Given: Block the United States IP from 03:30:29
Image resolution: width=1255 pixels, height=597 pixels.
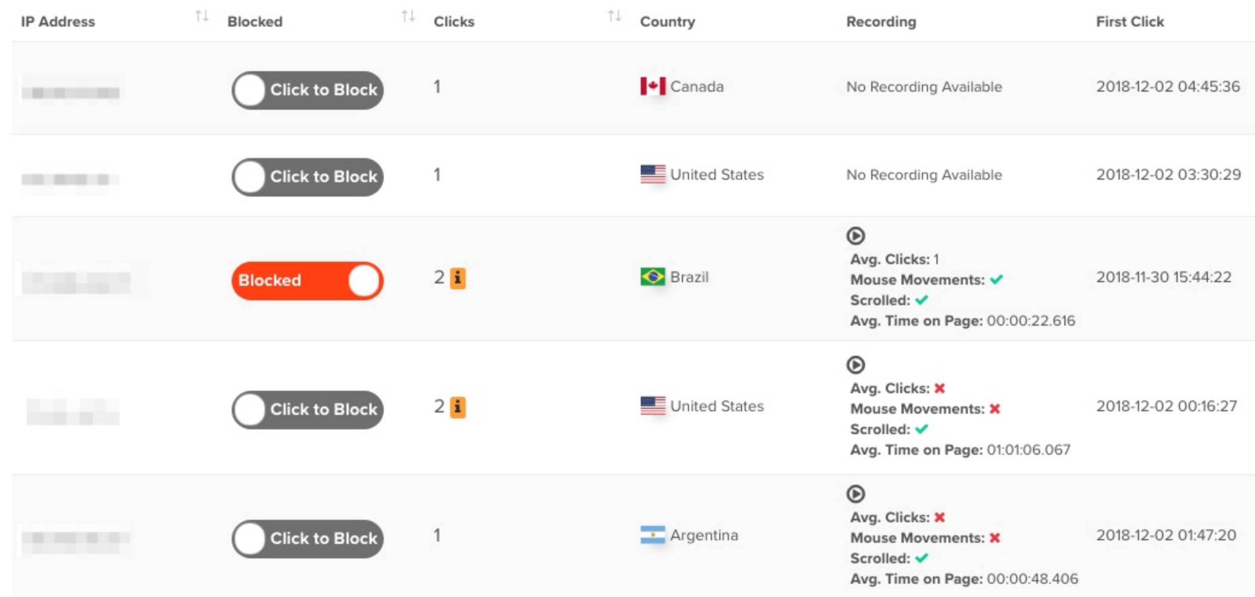Looking at the screenshot, I should [x=308, y=177].
